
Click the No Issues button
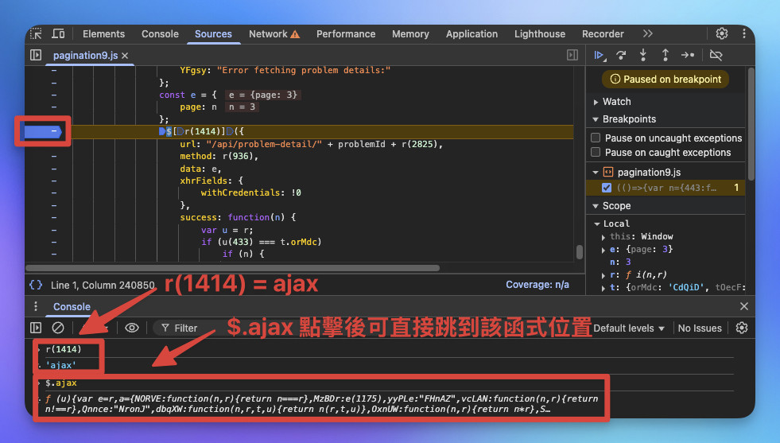700,328
